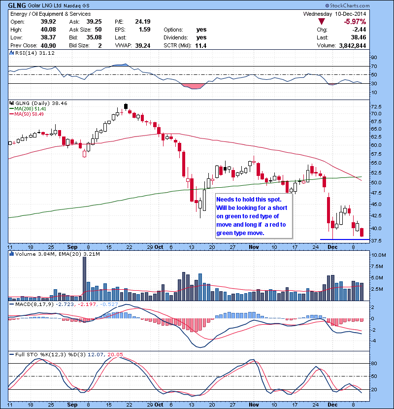Click the EPS value 1.59
This screenshot has width=394, height=409.
click(x=145, y=30)
